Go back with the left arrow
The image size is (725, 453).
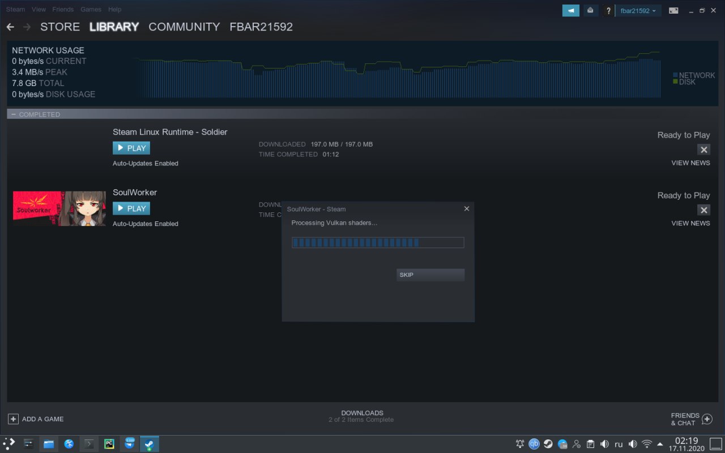pyautogui.click(x=10, y=27)
